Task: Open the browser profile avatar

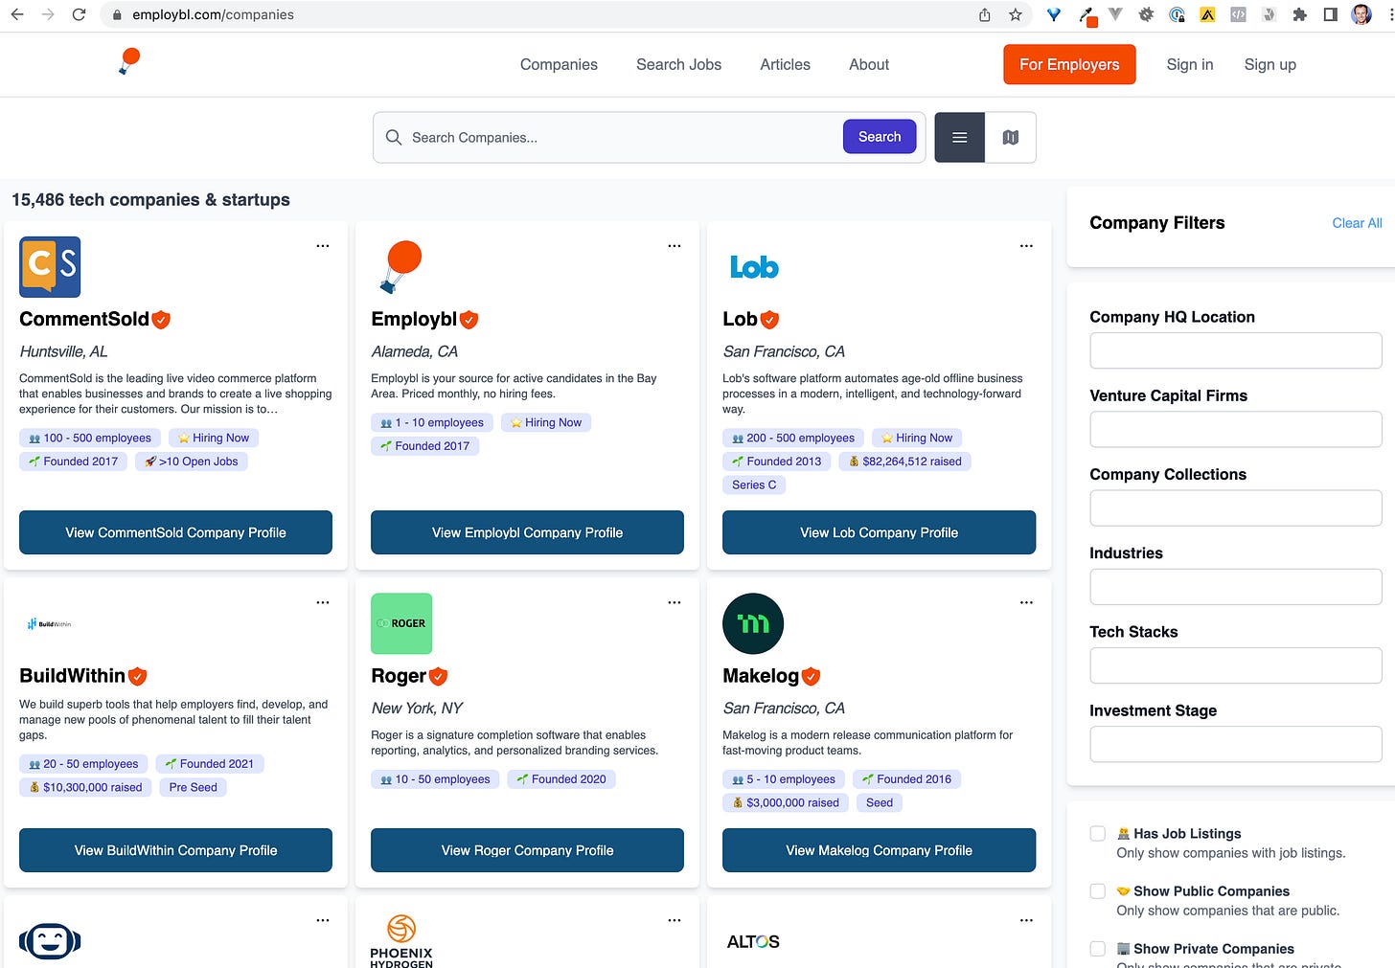Action: [1361, 14]
